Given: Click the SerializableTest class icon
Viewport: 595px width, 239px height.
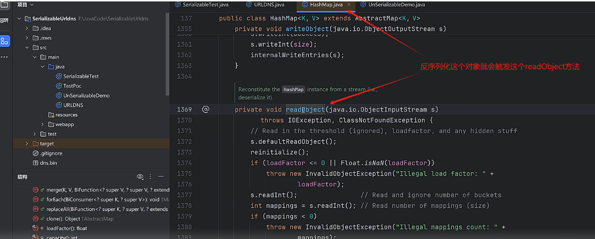Looking at the screenshot, I should (x=59, y=76).
